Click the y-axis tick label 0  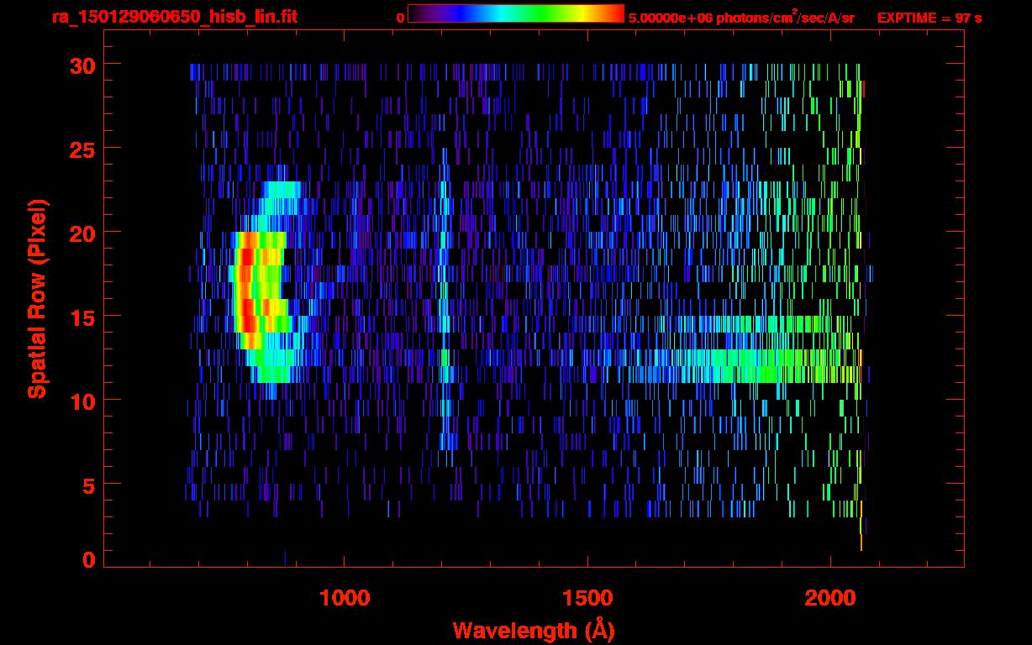click(x=87, y=560)
